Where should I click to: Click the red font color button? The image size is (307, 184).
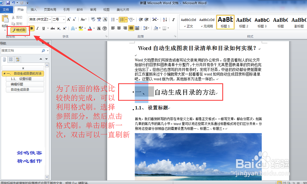pyautogui.click(x=90, y=28)
